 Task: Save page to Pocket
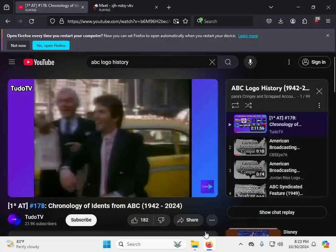pyautogui.click(x=269, y=21)
